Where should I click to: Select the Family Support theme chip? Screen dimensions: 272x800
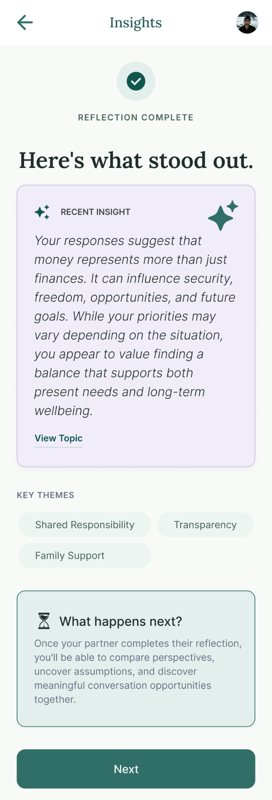[x=85, y=555]
